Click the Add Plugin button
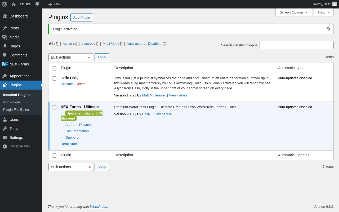The image size is (339, 212). pos(82,17)
